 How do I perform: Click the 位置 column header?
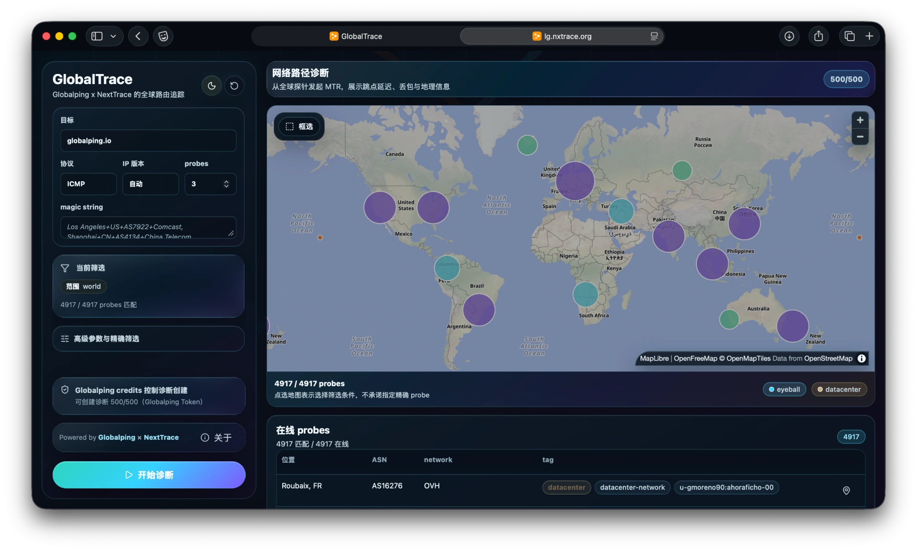288,460
